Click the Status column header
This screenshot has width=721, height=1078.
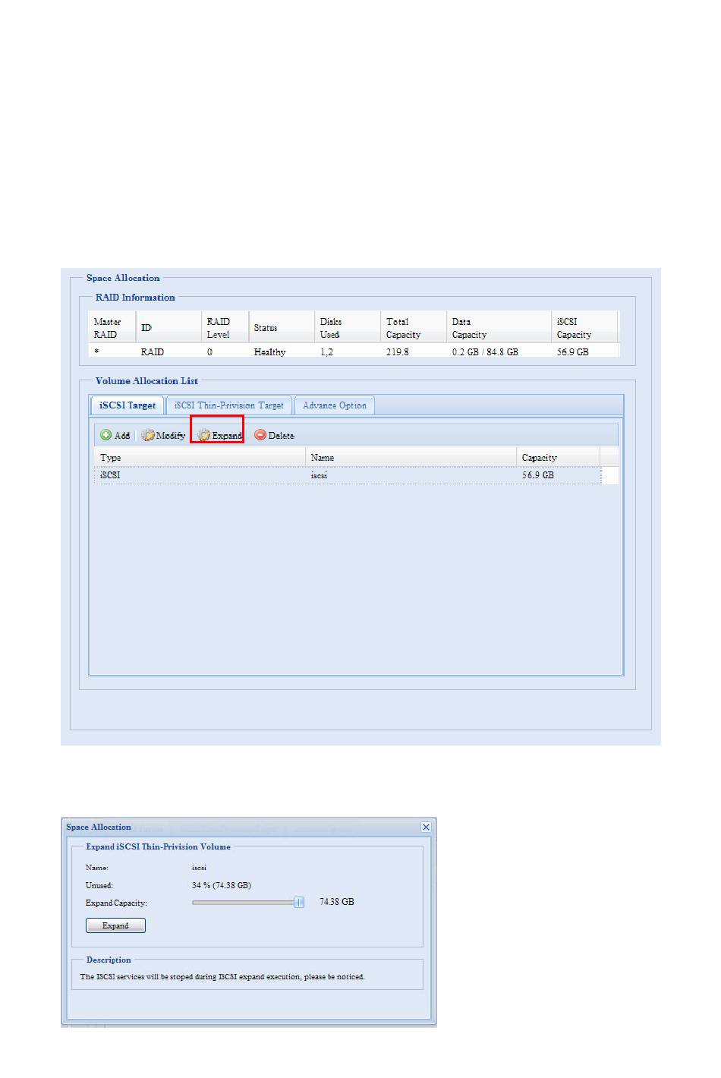(x=282, y=328)
